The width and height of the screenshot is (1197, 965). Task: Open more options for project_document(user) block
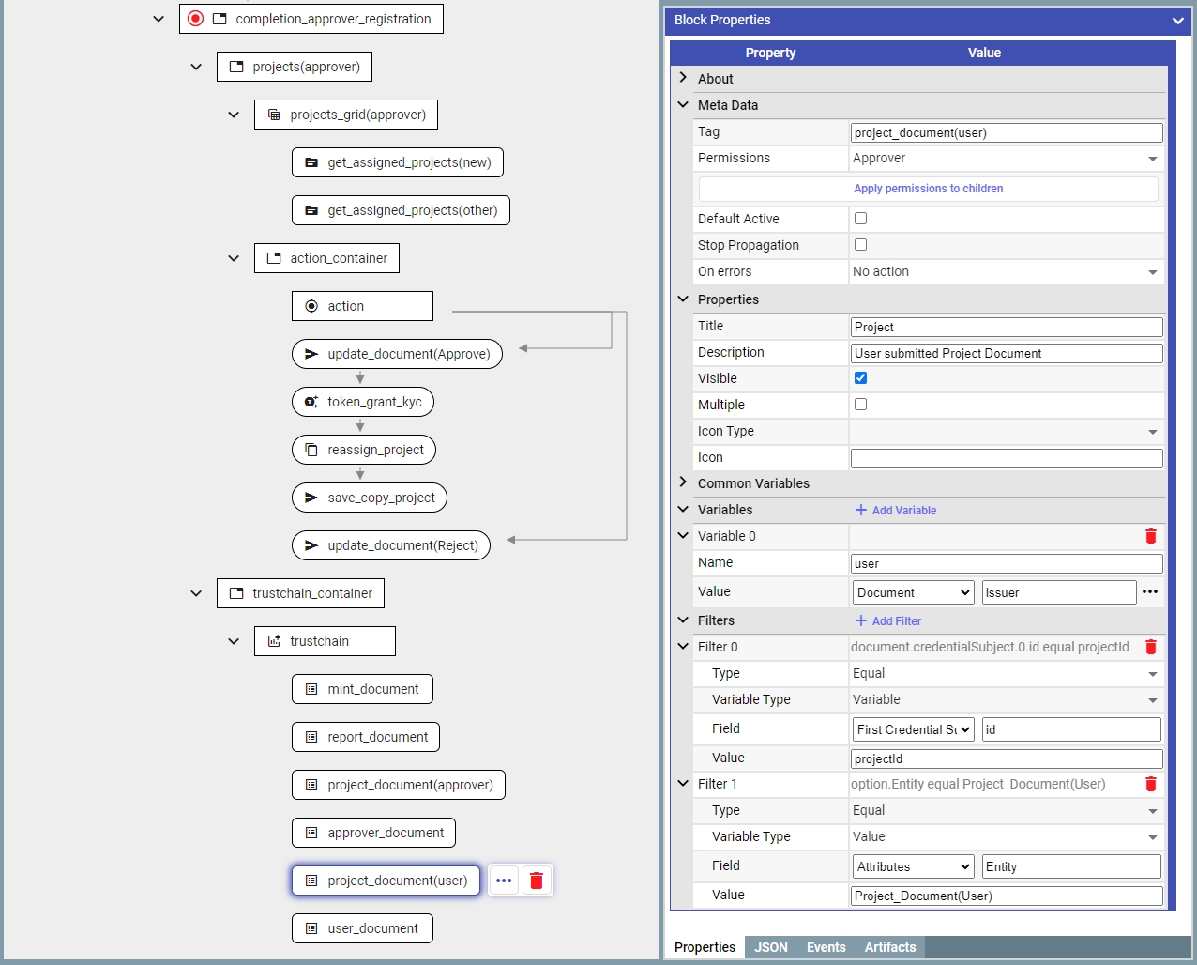point(504,881)
